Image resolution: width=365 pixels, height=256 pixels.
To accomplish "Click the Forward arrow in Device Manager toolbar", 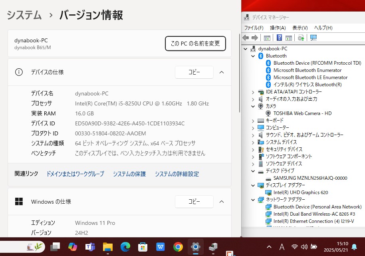I will click(255, 38).
